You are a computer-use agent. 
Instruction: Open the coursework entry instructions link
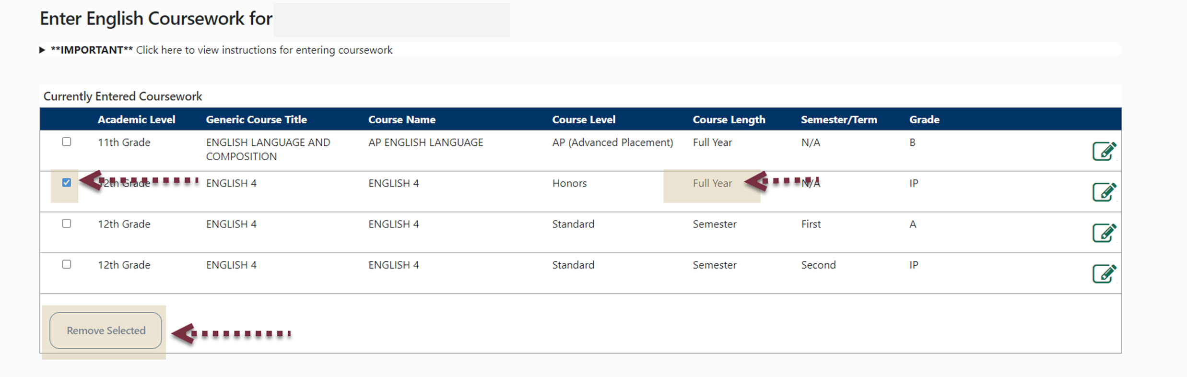(264, 49)
